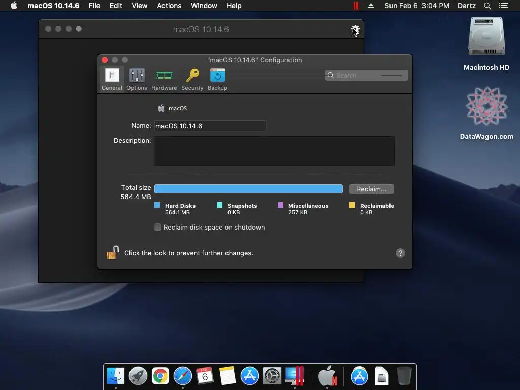Open the VM window gear settings icon
Image resolution: width=520 pixels, height=390 pixels.
click(x=355, y=29)
